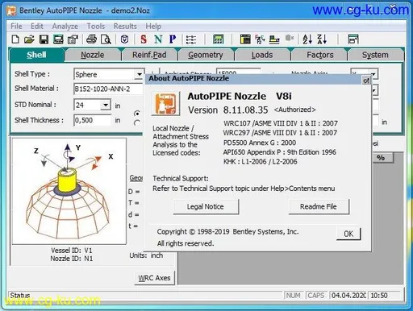The width and height of the screenshot is (413, 311).
Task: Close the About AutoPIPE Nozzle dialog
Action: 366,80
